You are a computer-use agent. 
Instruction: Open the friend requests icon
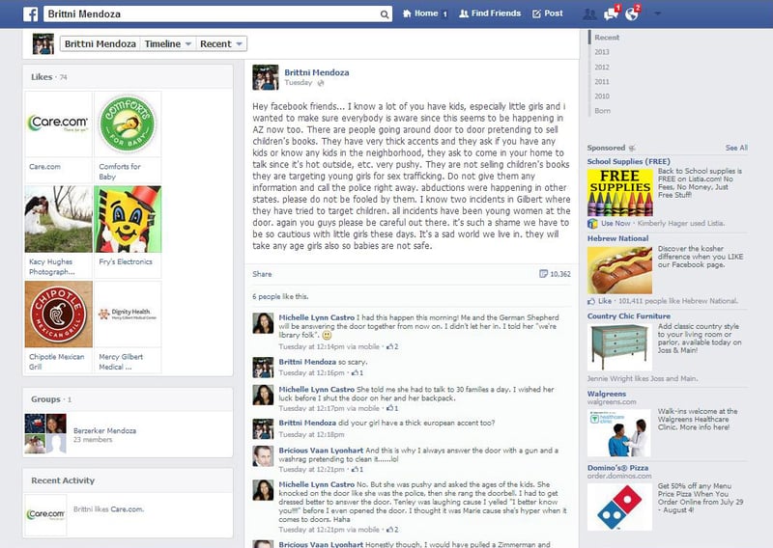(589, 14)
